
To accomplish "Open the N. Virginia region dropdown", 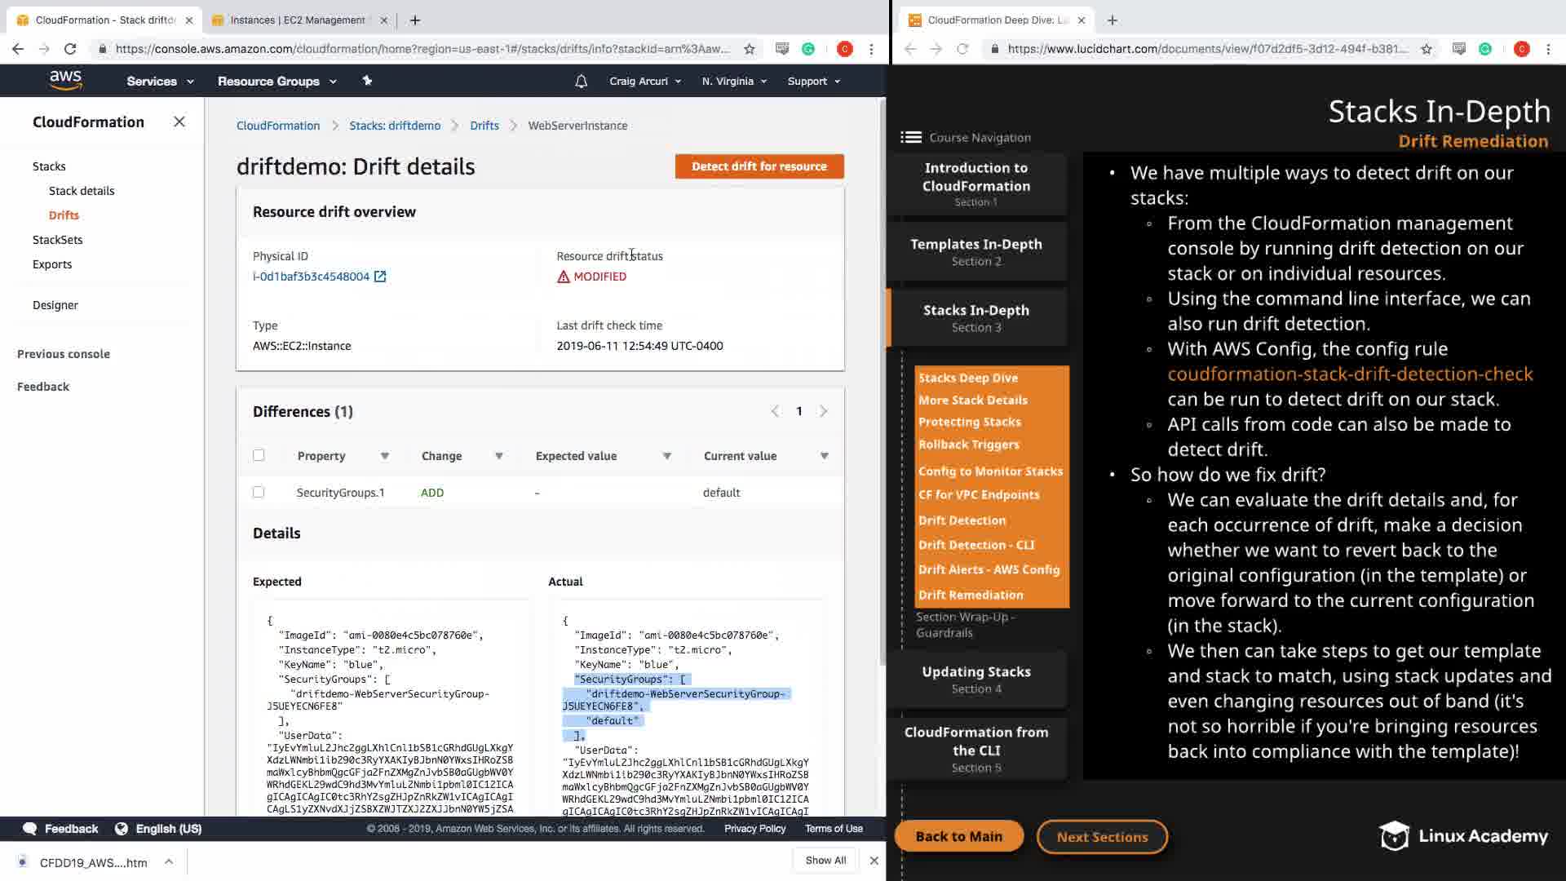I will coord(734,81).
